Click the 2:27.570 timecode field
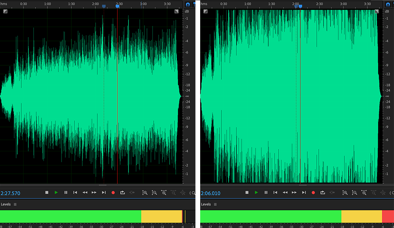The height and width of the screenshot is (228, 394). click(10, 193)
